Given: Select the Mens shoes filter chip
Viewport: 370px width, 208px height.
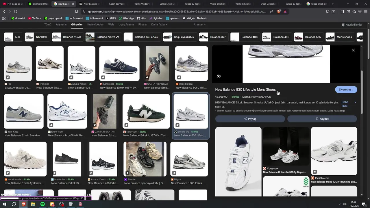Looking at the screenshot, I should coord(340,37).
